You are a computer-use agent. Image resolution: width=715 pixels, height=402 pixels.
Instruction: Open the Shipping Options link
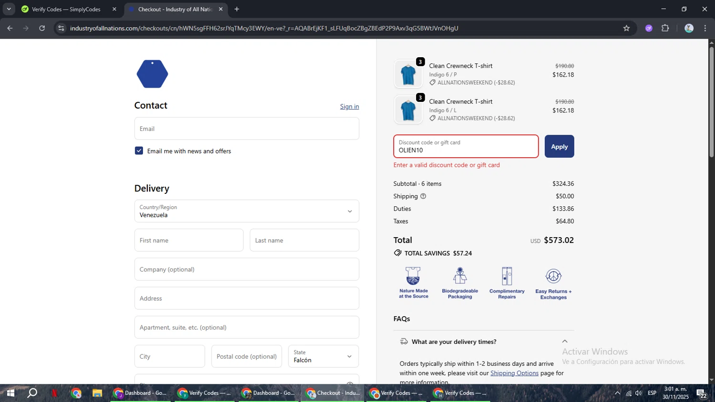point(514,373)
